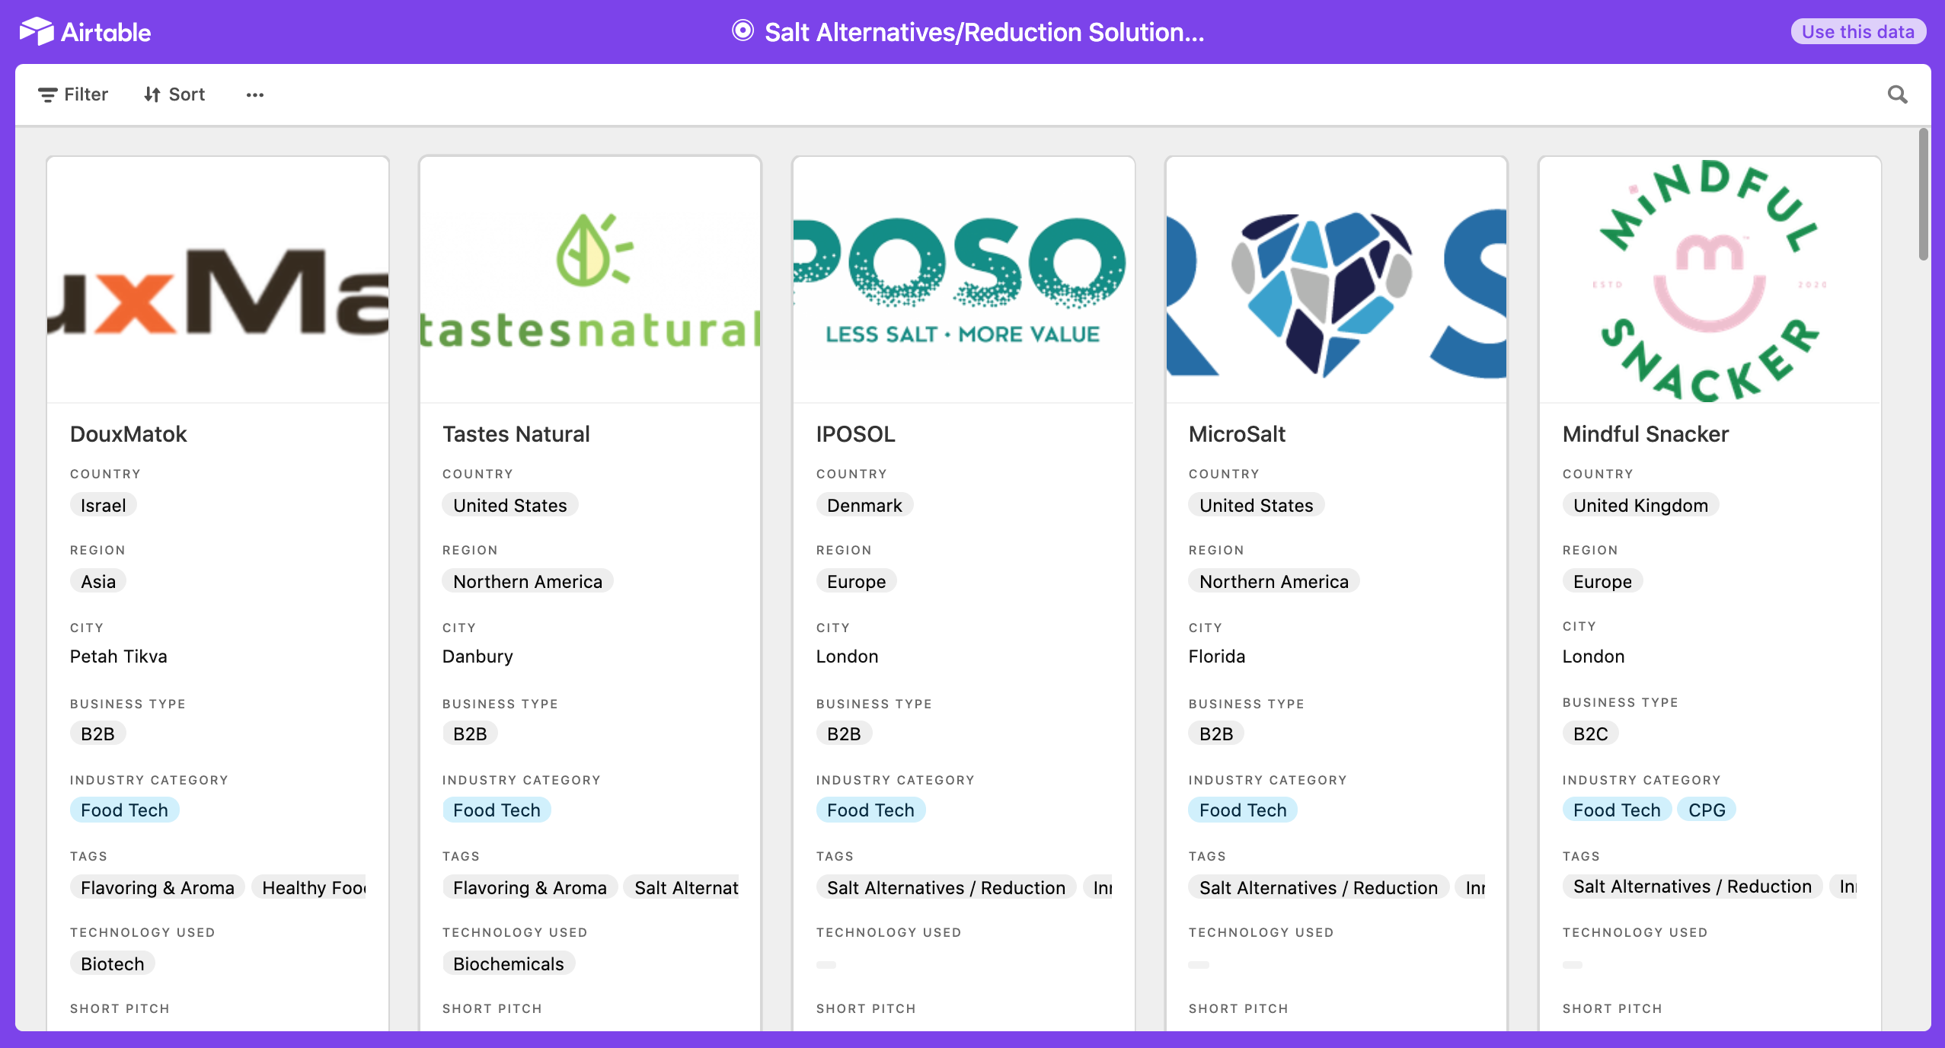Viewport: 1945px width, 1048px height.
Task: Click Northern America tag on MicroSalt
Action: click(x=1274, y=581)
